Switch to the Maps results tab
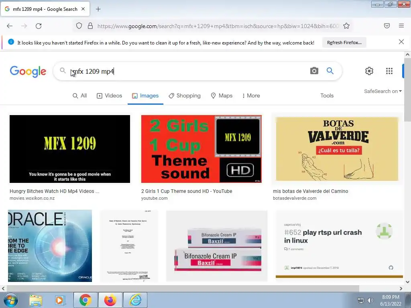This screenshot has width=411, height=308. click(x=222, y=95)
